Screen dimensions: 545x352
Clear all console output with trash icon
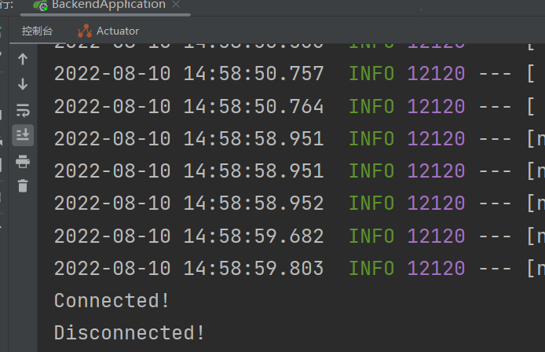23,185
